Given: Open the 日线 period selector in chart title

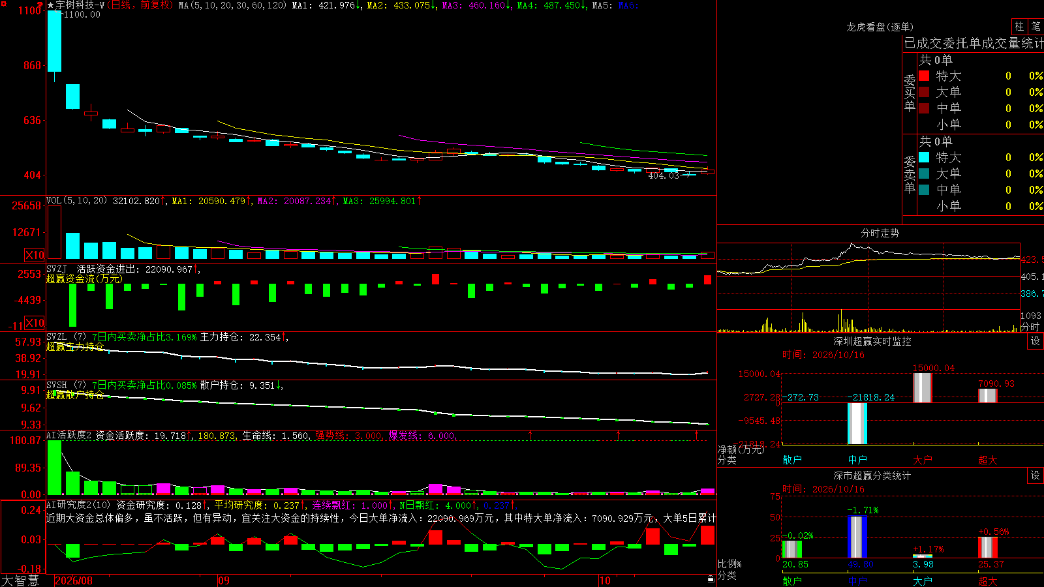Looking at the screenshot, I should 121,5.
